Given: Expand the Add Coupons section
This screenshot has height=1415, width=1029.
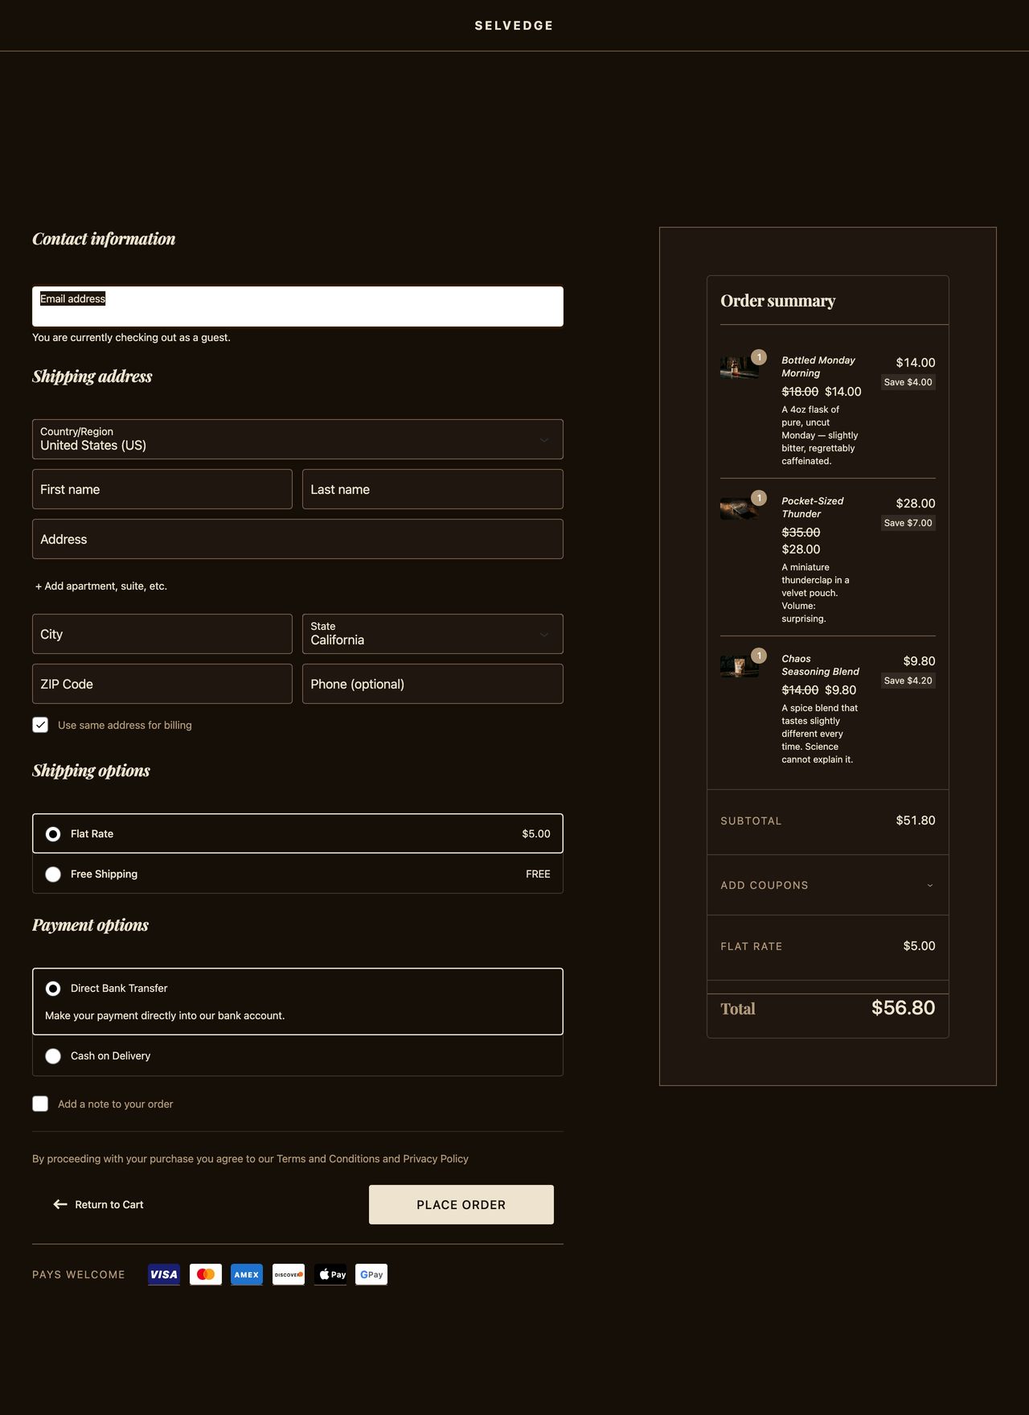Looking at the screenshot, I should coord(827,885).
